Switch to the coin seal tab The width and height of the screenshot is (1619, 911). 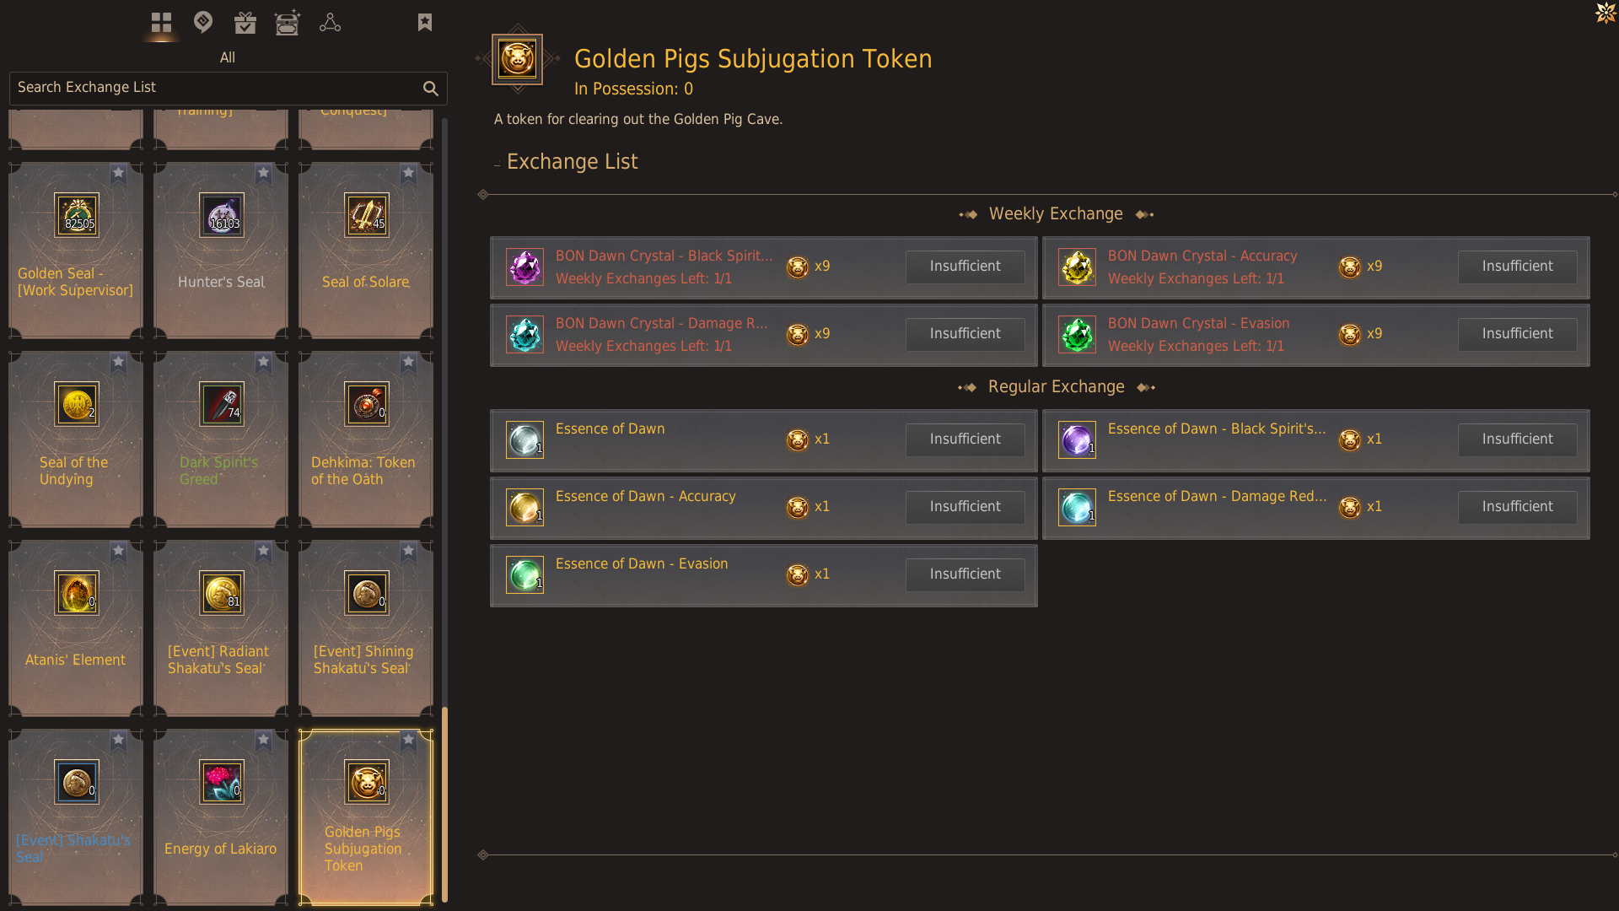pyautogui.click(x=203, y=23)
